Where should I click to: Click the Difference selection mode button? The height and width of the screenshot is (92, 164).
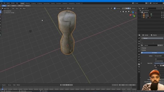tap(20, 6)
